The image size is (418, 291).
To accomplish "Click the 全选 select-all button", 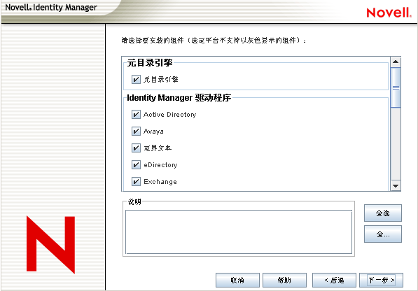I will pos(383,213).
